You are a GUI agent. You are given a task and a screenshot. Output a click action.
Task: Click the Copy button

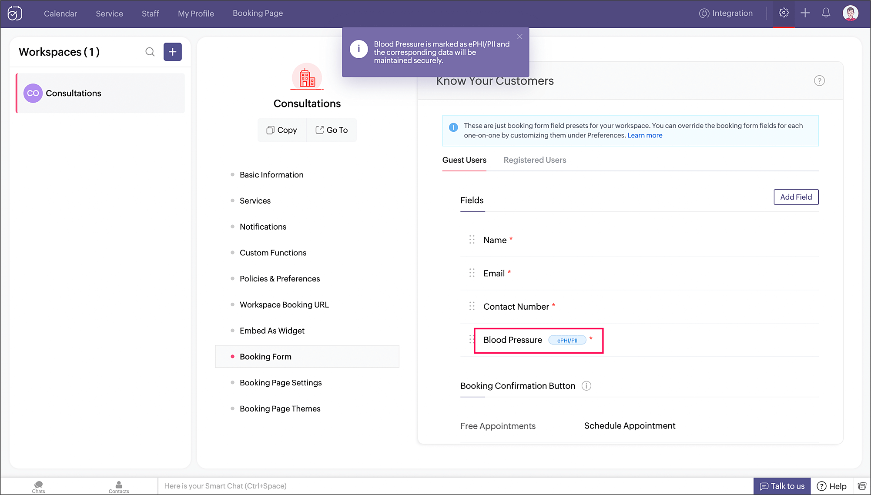click(281, 130)
